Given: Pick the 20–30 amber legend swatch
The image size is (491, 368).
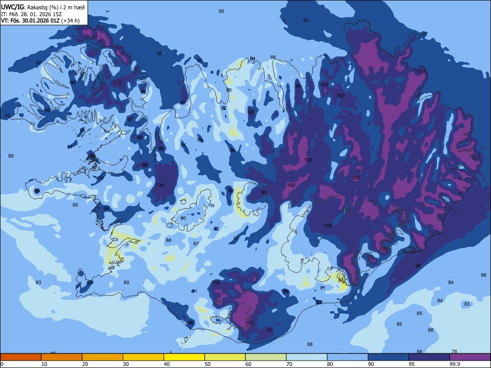Looking at the screenshot, I should [x=103, y=357].
